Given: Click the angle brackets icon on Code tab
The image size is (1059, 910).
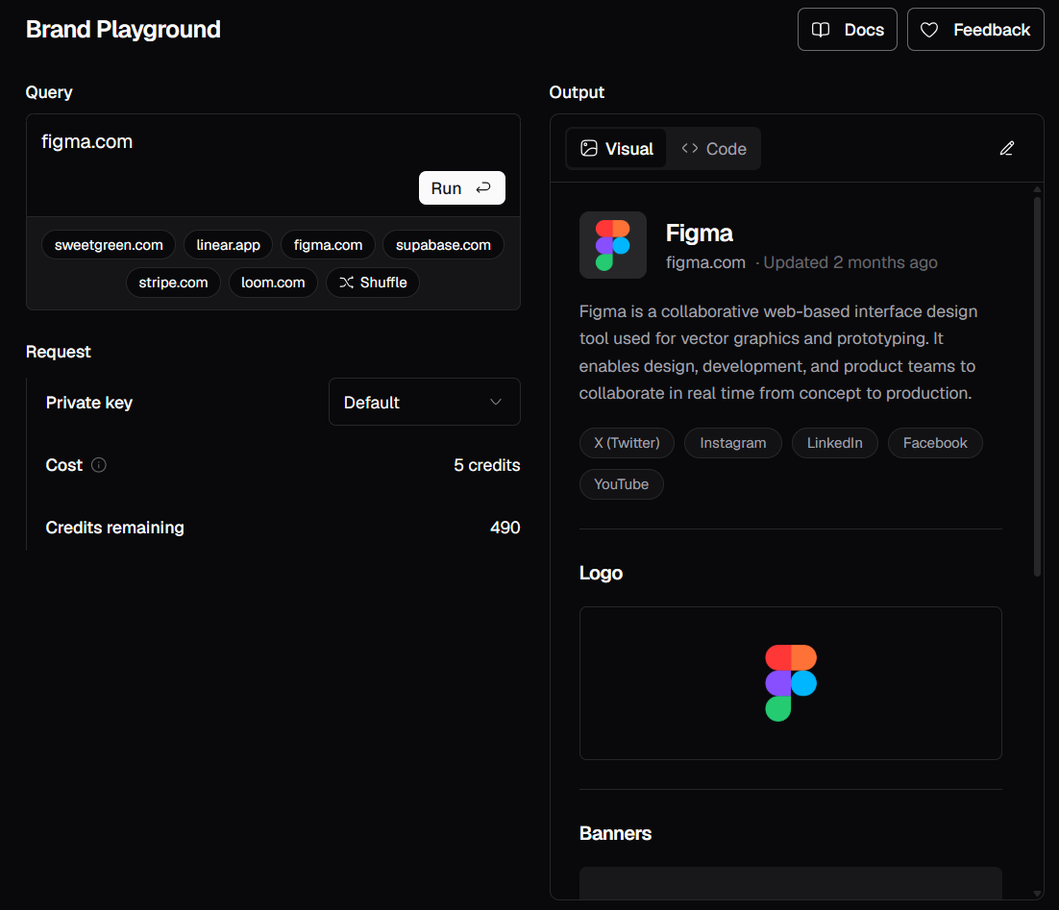Looking at the screenshot, I should (690, 148).
